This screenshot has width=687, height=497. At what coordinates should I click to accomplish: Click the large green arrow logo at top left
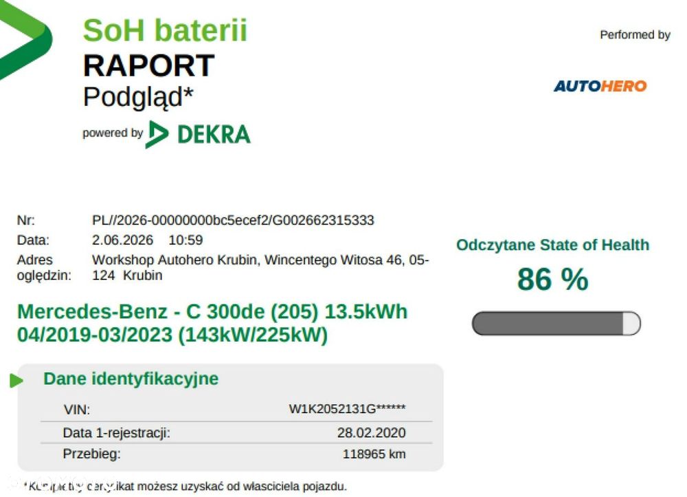tap(26, 40)
